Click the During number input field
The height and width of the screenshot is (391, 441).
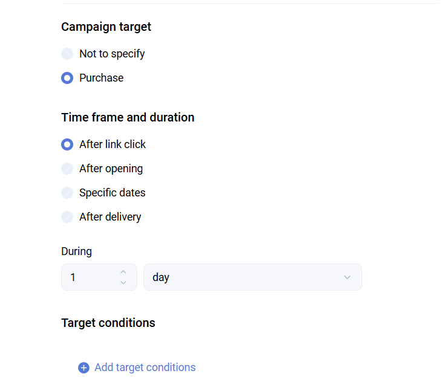(x=91, y=277)
